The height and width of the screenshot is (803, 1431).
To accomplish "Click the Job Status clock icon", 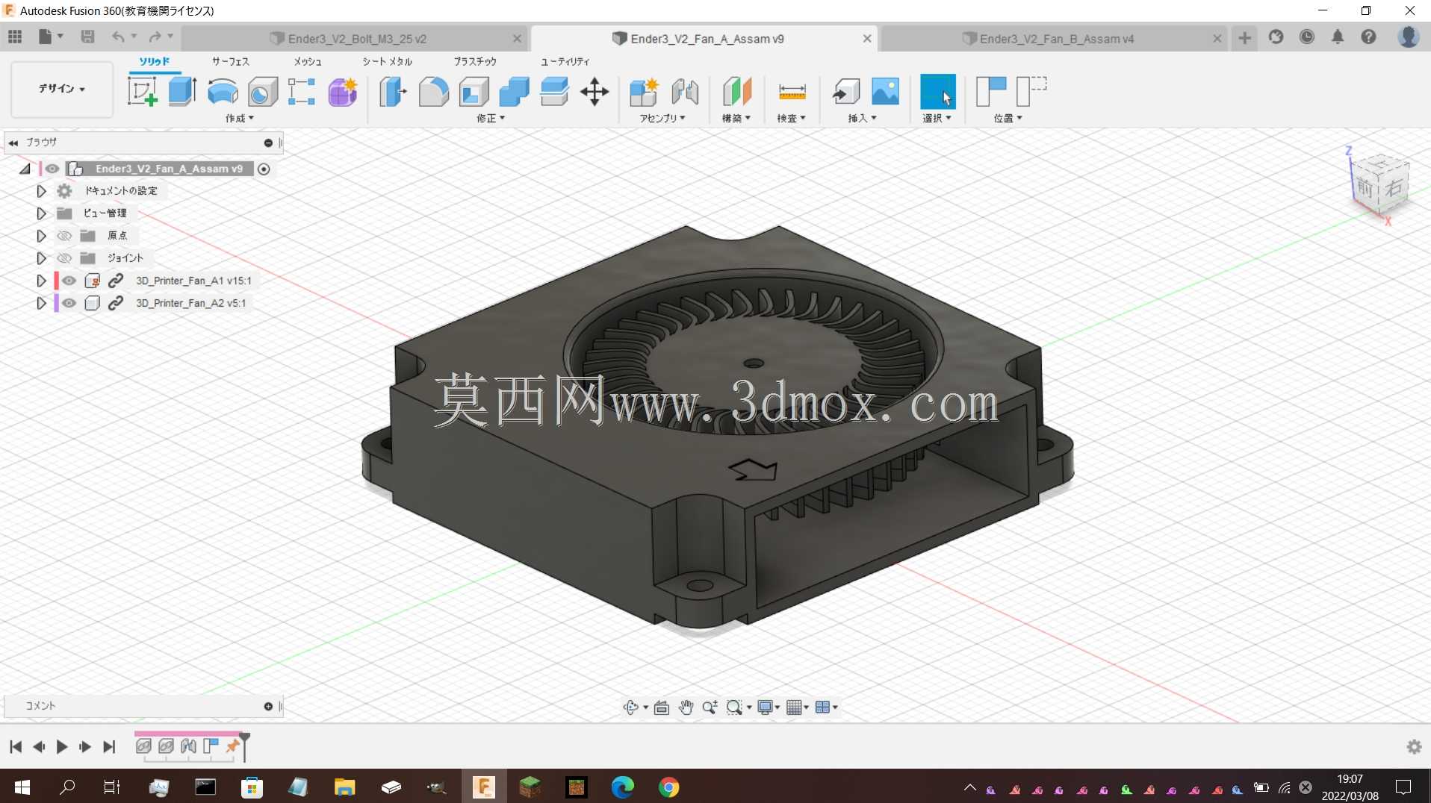I will pyautogui.click(x=1307, y=37).
